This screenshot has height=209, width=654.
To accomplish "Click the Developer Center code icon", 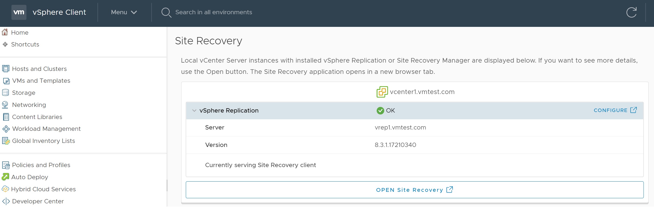I will [6, 201].
